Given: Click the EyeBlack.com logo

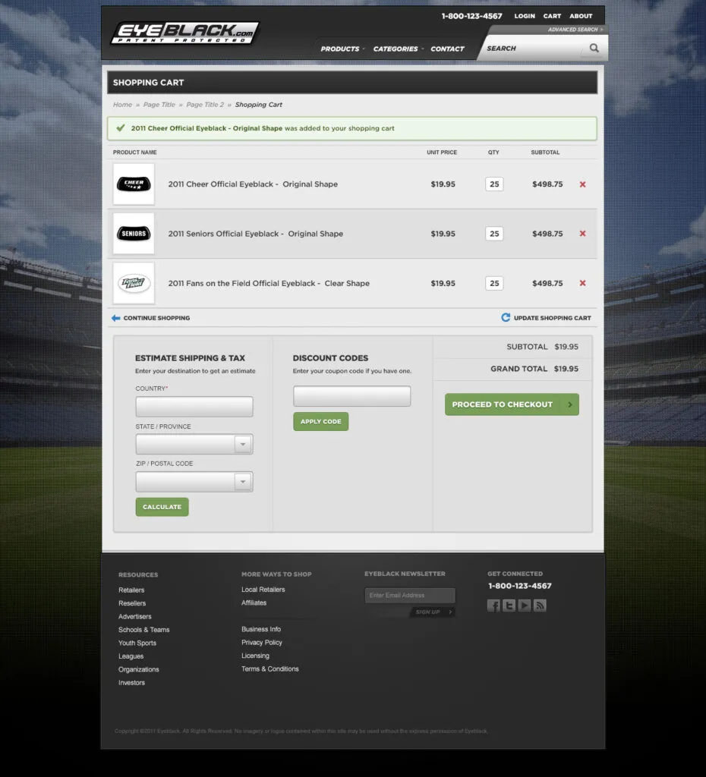Looking at the screenshot, I should (185, 33).
